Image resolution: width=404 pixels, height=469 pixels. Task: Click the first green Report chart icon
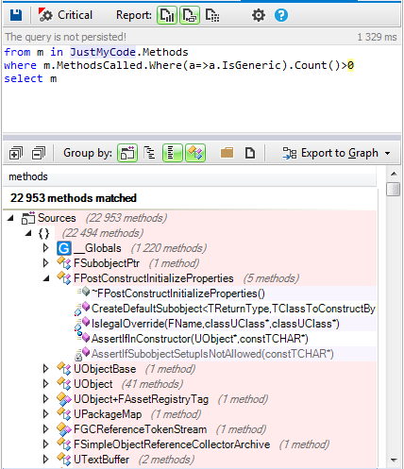[167, 15]
